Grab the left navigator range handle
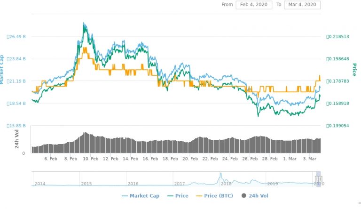Screen dimensions: 361x209 pos(317,179)
